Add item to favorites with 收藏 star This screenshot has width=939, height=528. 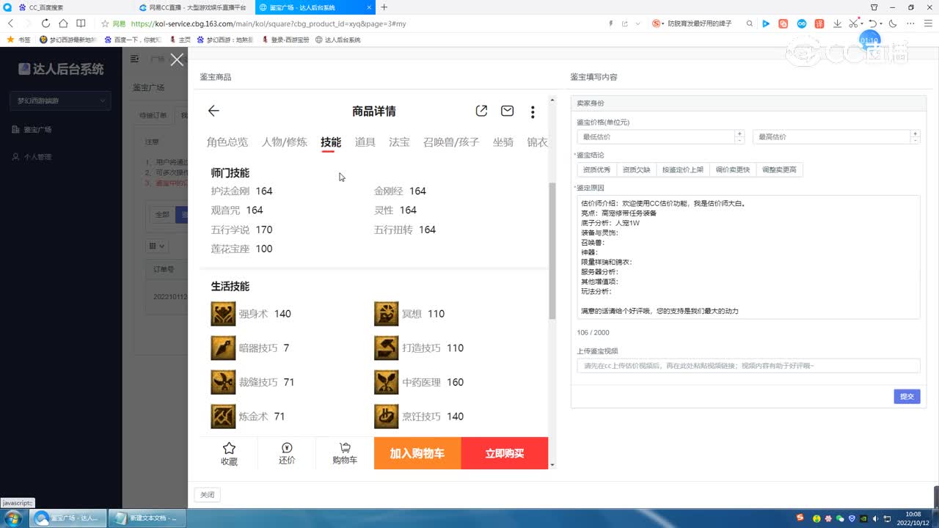[x=229, y=453]
